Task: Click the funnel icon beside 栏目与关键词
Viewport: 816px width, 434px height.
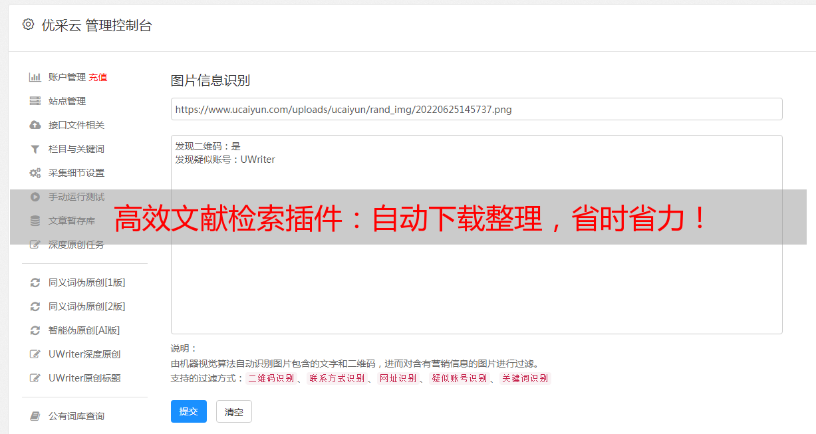Action: (35, 149)
